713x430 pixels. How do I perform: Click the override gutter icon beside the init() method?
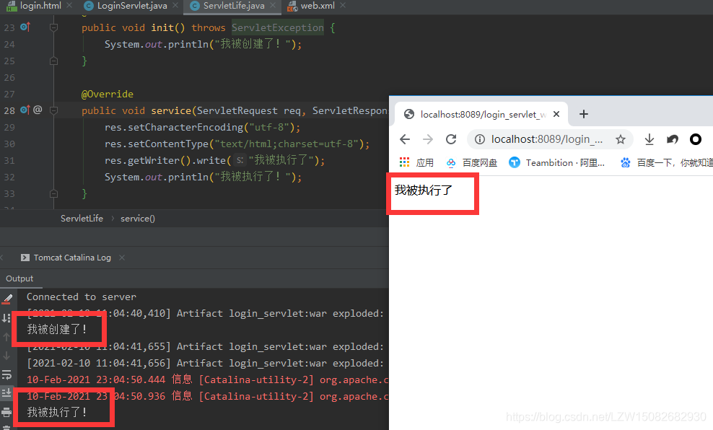click(25, 27)
